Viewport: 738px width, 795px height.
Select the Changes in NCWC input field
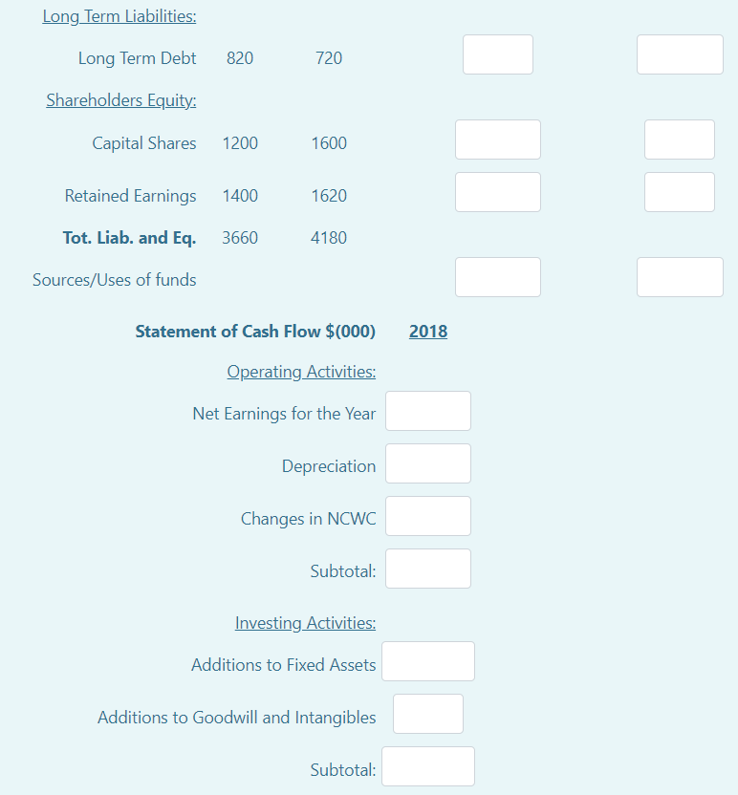pyautogui.click(x=427, y=515)
